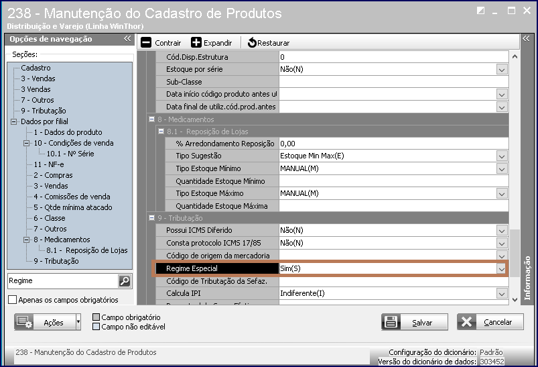Toggle Apenas os campos obrigatórios checkbox
538x367 pixels.
12,300
